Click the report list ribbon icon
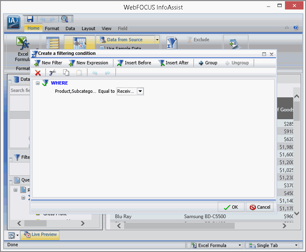Viewport: 306px width, 252px height. coord(53,43)
